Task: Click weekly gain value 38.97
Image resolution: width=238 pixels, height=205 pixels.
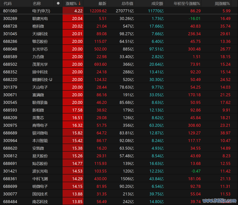Action: pyautogui.click(x=225, y=133)
